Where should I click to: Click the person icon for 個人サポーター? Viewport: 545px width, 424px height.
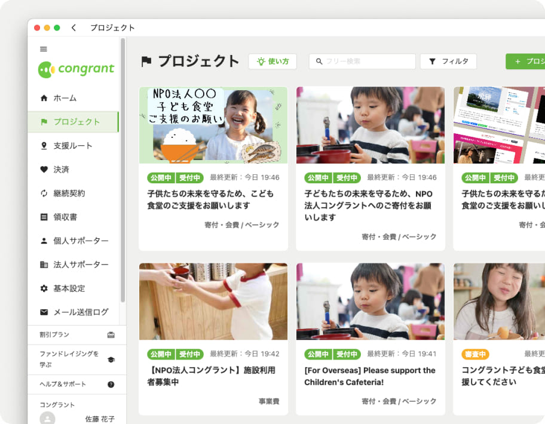pos(44,241)
